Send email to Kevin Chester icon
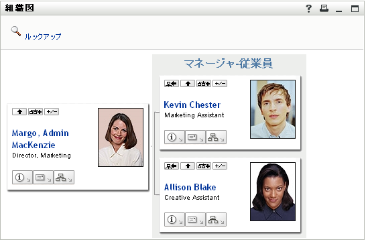 pyautogui.click(x=195, y=137)
